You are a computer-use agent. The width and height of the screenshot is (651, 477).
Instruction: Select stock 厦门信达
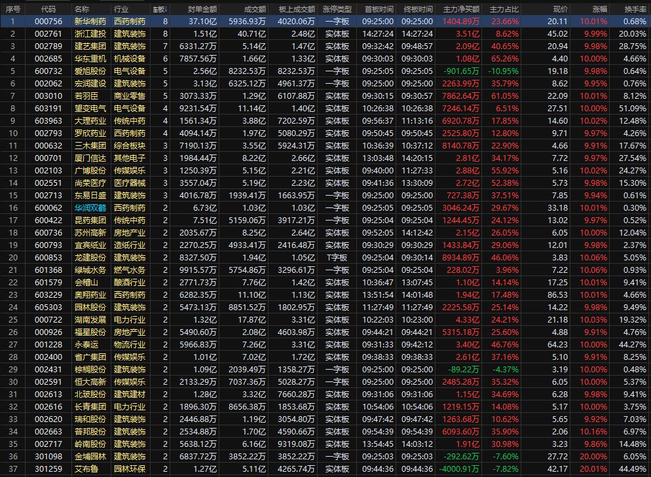(x=90, y=158)
